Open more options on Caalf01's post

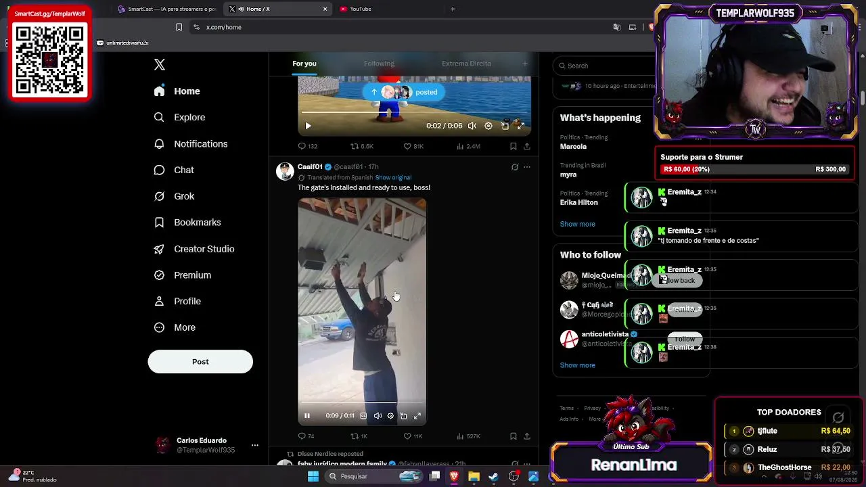(527, 167)
